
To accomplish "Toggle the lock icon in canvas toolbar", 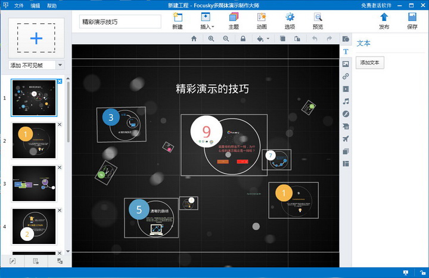I will (x=243, y=39).
